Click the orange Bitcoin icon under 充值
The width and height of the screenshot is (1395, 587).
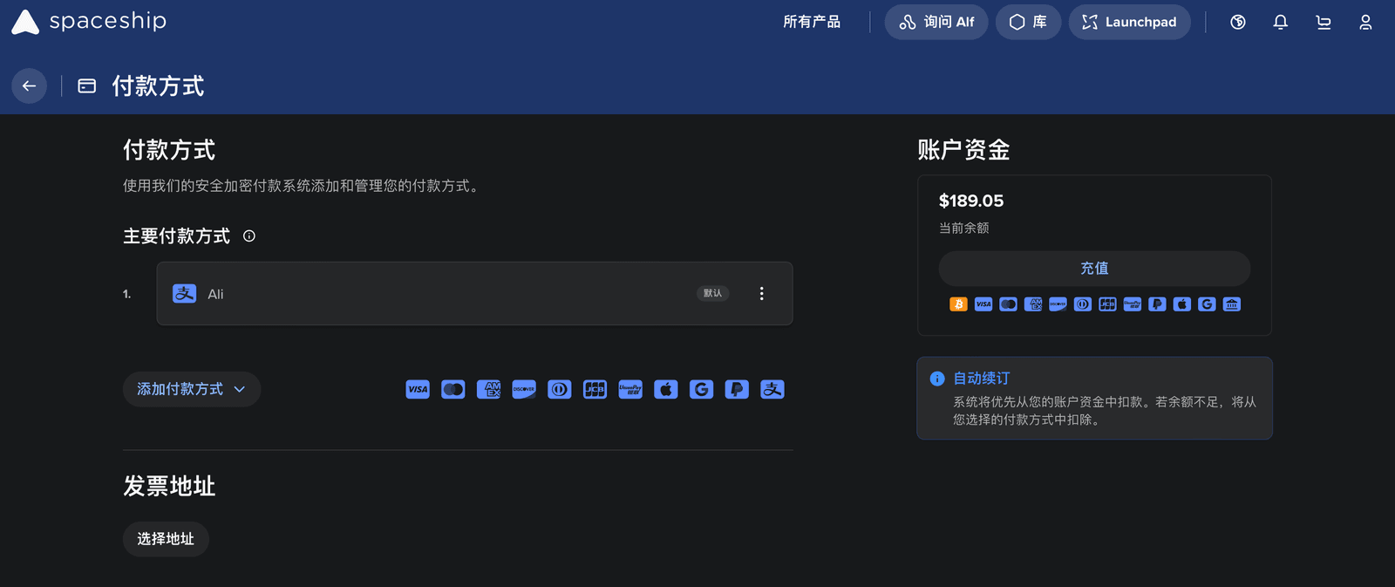958,304
